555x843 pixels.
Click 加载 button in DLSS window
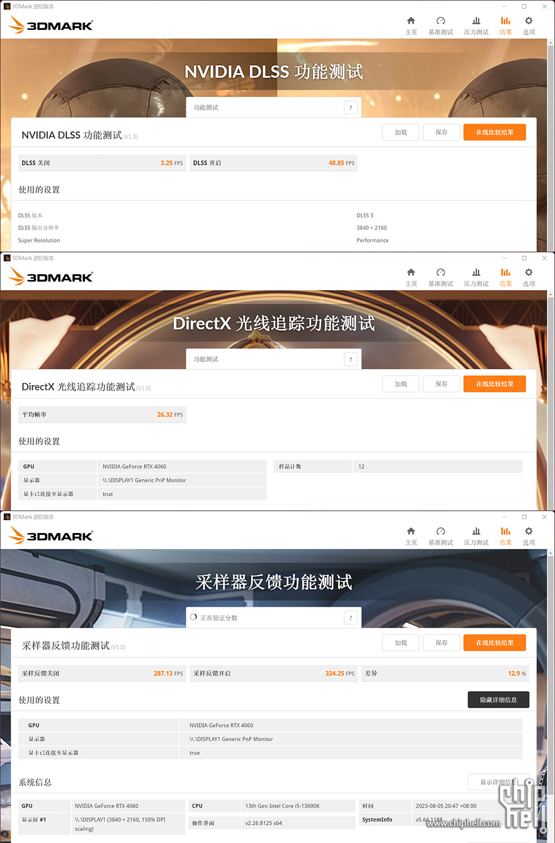coord(401,133)
